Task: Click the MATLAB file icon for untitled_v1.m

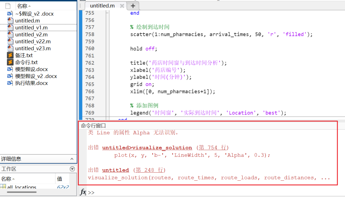Action: [10, 28]
